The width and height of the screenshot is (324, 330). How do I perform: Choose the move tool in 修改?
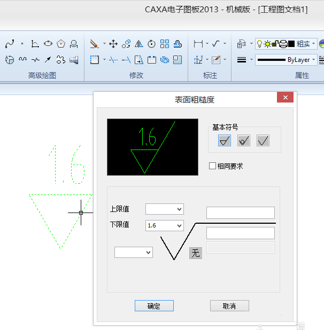(113, 44)
